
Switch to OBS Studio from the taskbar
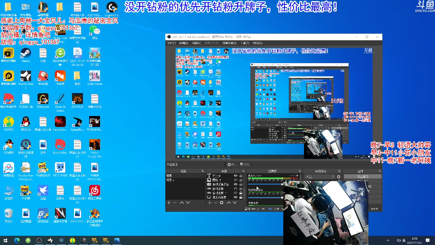[39, 240]
